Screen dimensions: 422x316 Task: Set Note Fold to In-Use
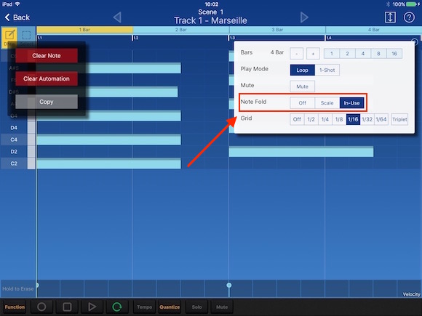coord(351,103)
